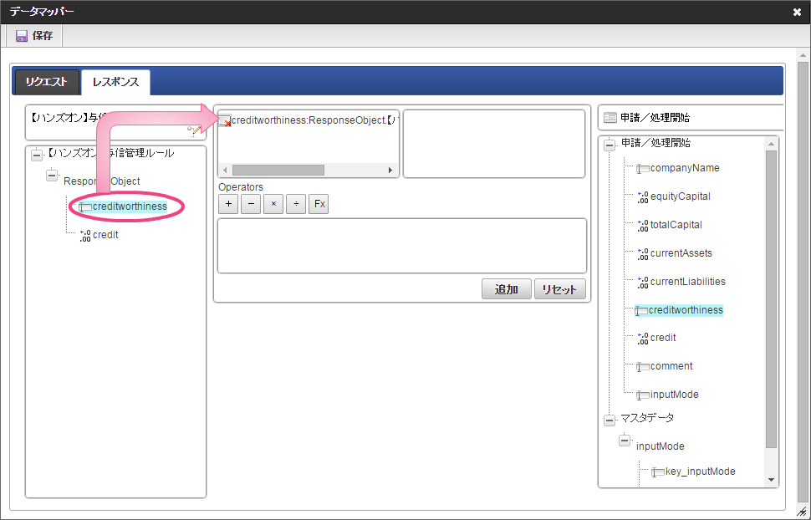Screen dimensions: 811x520
Task: Click the mapping list right scroll arrow
Action: (x=390, y=171)
